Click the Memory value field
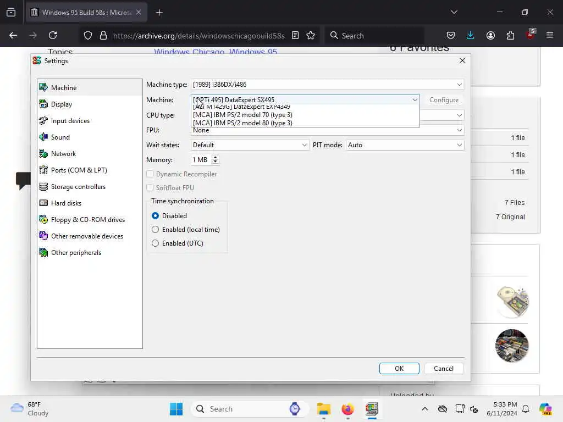 (201, 160)
